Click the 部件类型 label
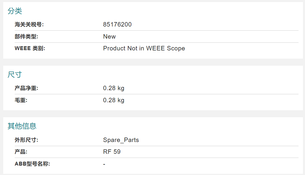Image resolution: width=305 pixels, height=175 pixels. (26, 37)
